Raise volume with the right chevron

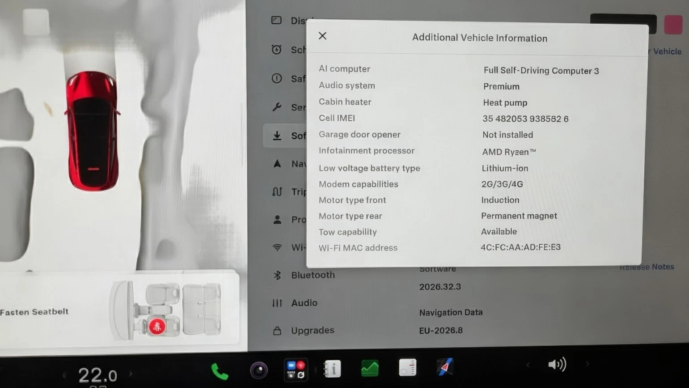587,364
